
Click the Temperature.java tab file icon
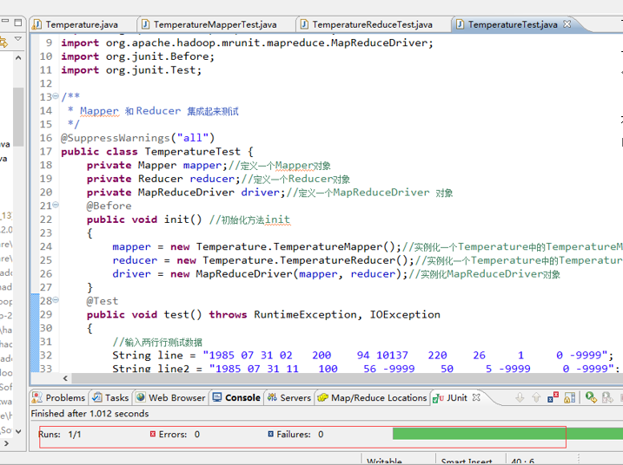click(x=37, y=24)
